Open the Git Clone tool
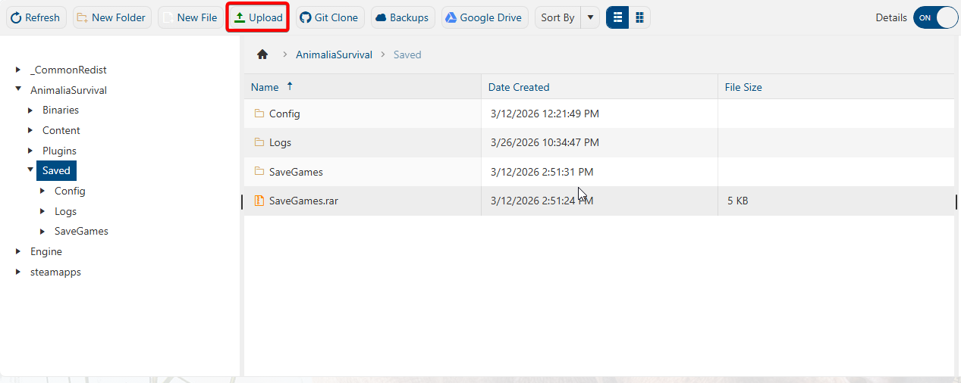This screenshot has height=383, width=961. tap(328, 17)
